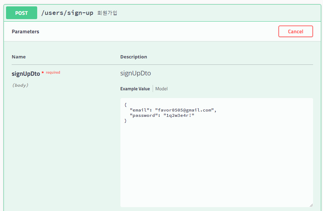Viewport: 323px width, 211px height.
Task: Click the "email" line in the JSON
Action: click(x=173, y=110)
